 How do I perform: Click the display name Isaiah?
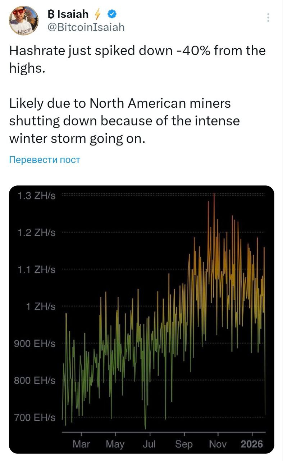(x=73, y=14)
